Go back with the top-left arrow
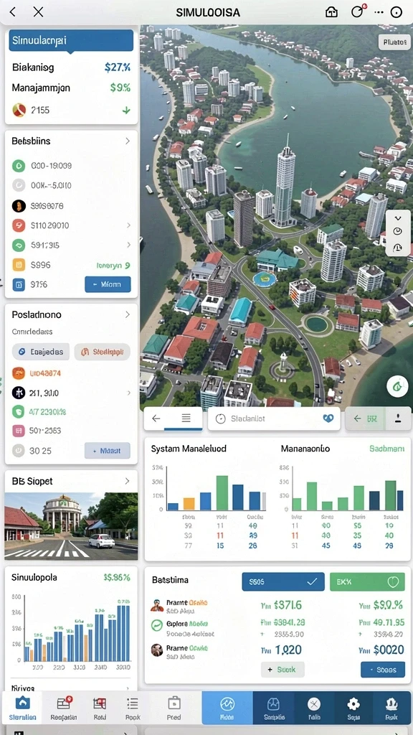The height and width of the screenshot is (735, 413). pyautogui.click(x=13, y=13)
